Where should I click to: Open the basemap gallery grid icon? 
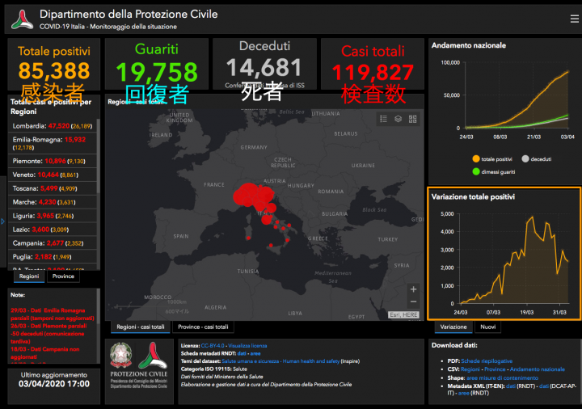[412, 119]
